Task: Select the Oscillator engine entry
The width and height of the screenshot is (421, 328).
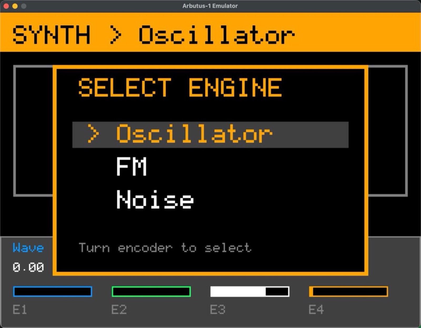Action: (210, 135)
